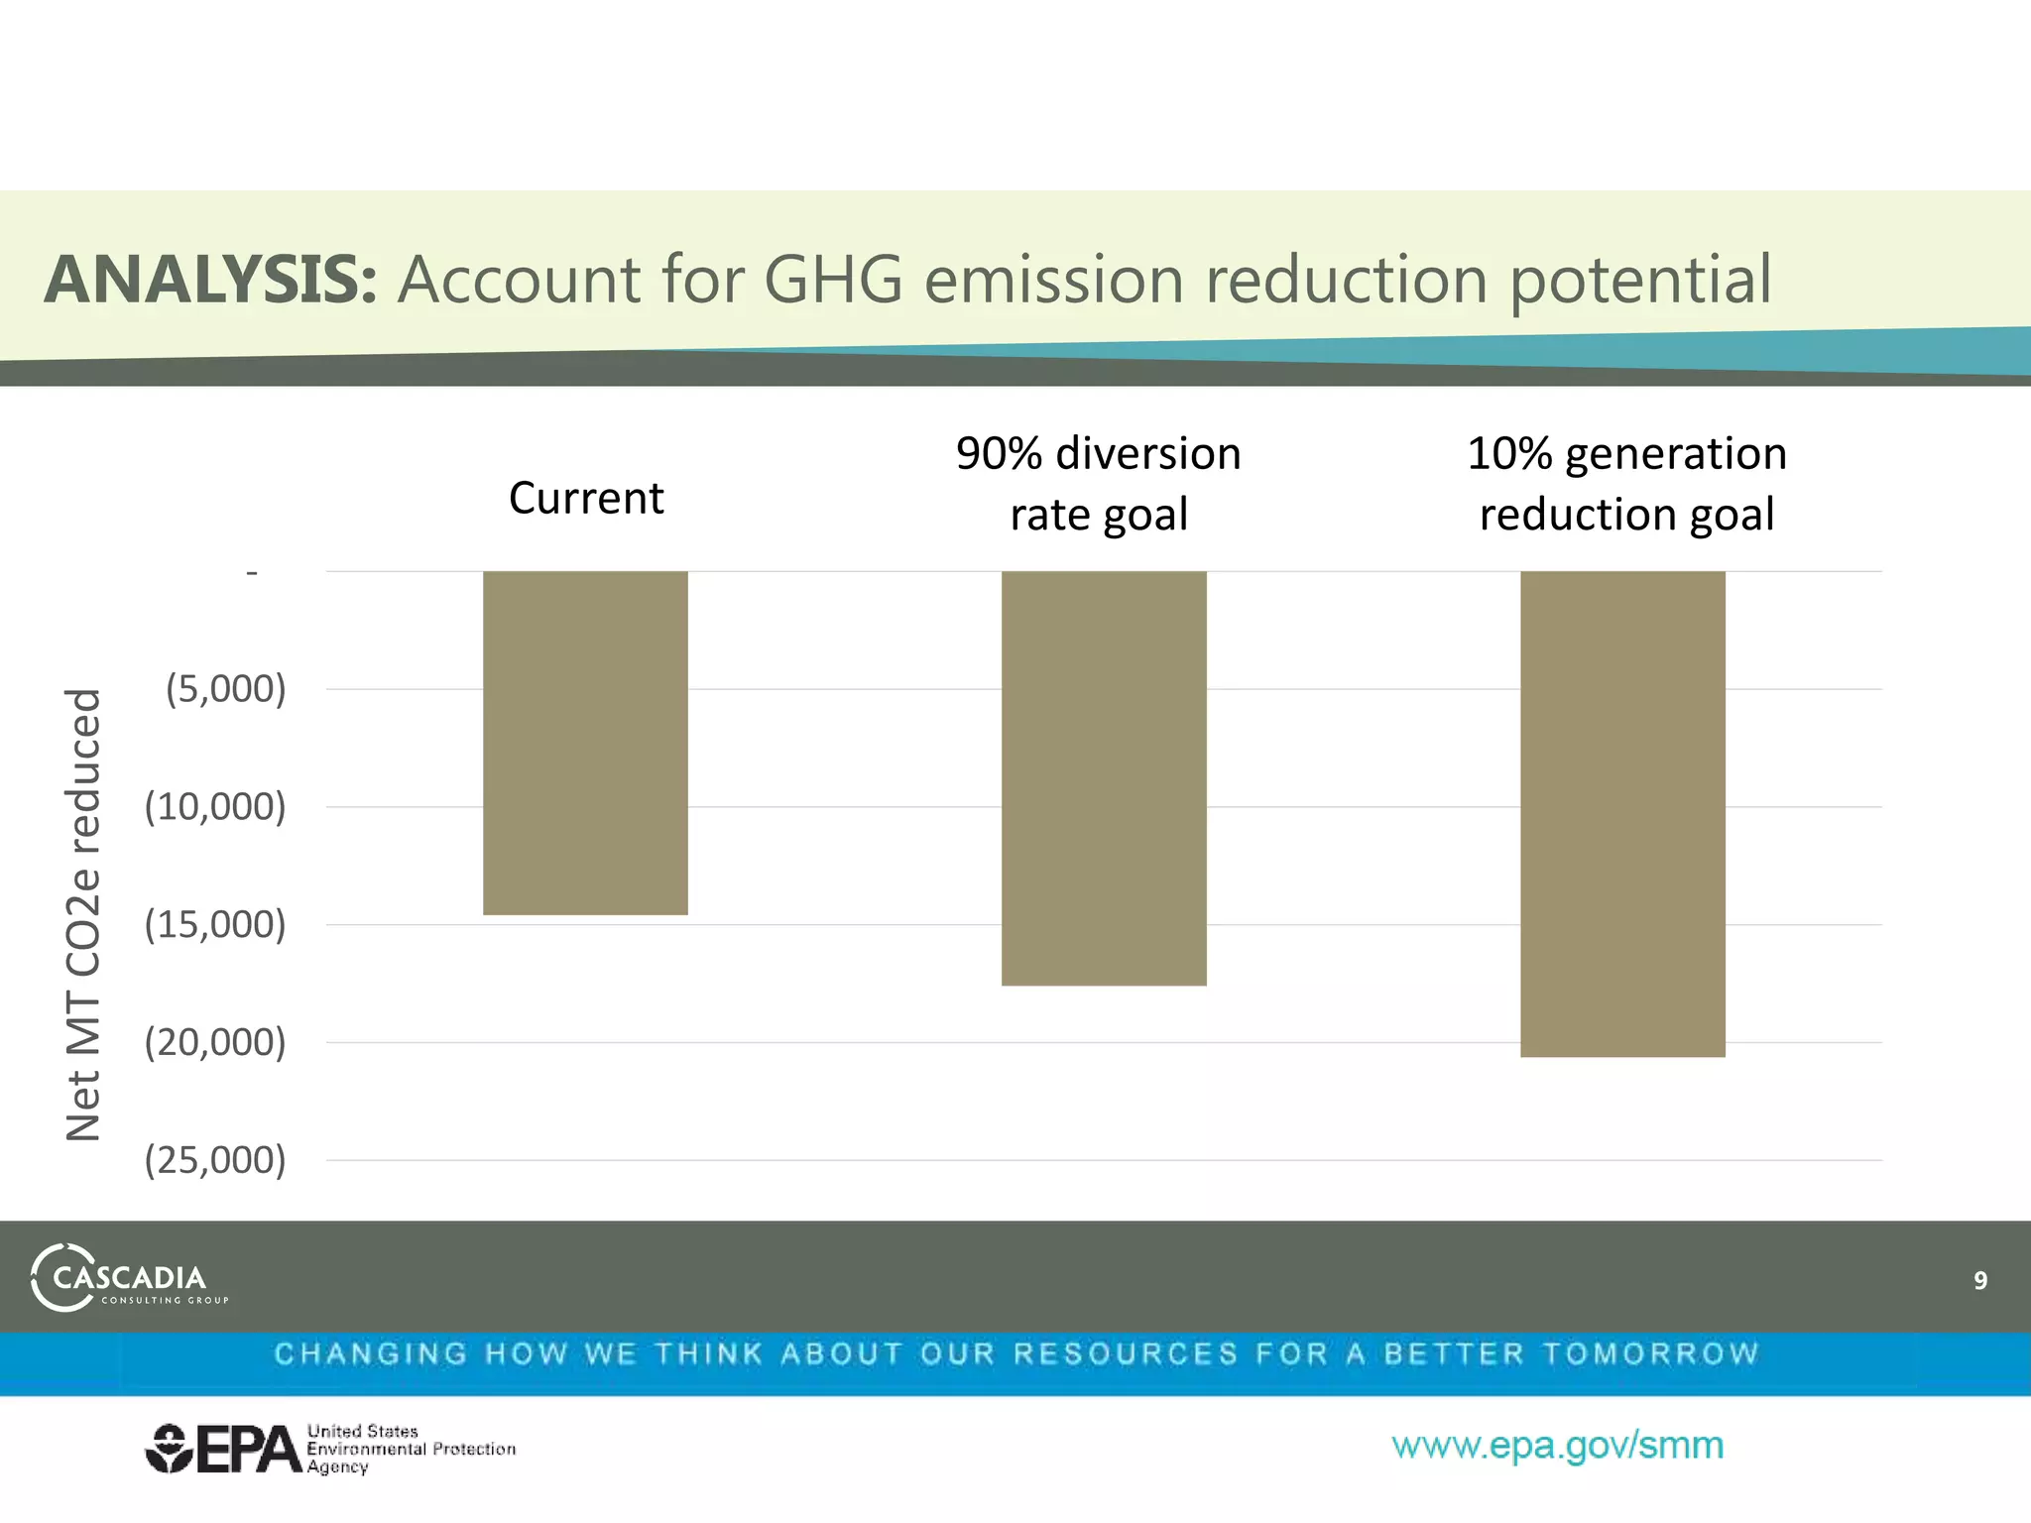Image resolution: width=2031 pixels, height=1523 pixels.
Task: Click the Cascadia Consulting Group logo
Action: point(129,1277)
